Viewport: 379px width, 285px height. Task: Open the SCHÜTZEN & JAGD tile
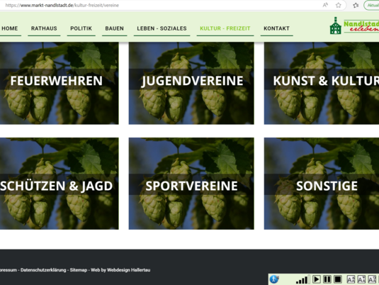tap(60, 184)
